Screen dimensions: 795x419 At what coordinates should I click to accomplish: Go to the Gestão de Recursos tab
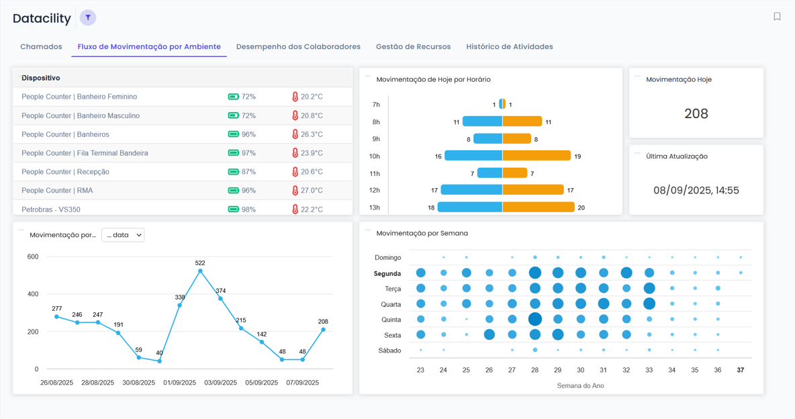click(x=413, y=47)
